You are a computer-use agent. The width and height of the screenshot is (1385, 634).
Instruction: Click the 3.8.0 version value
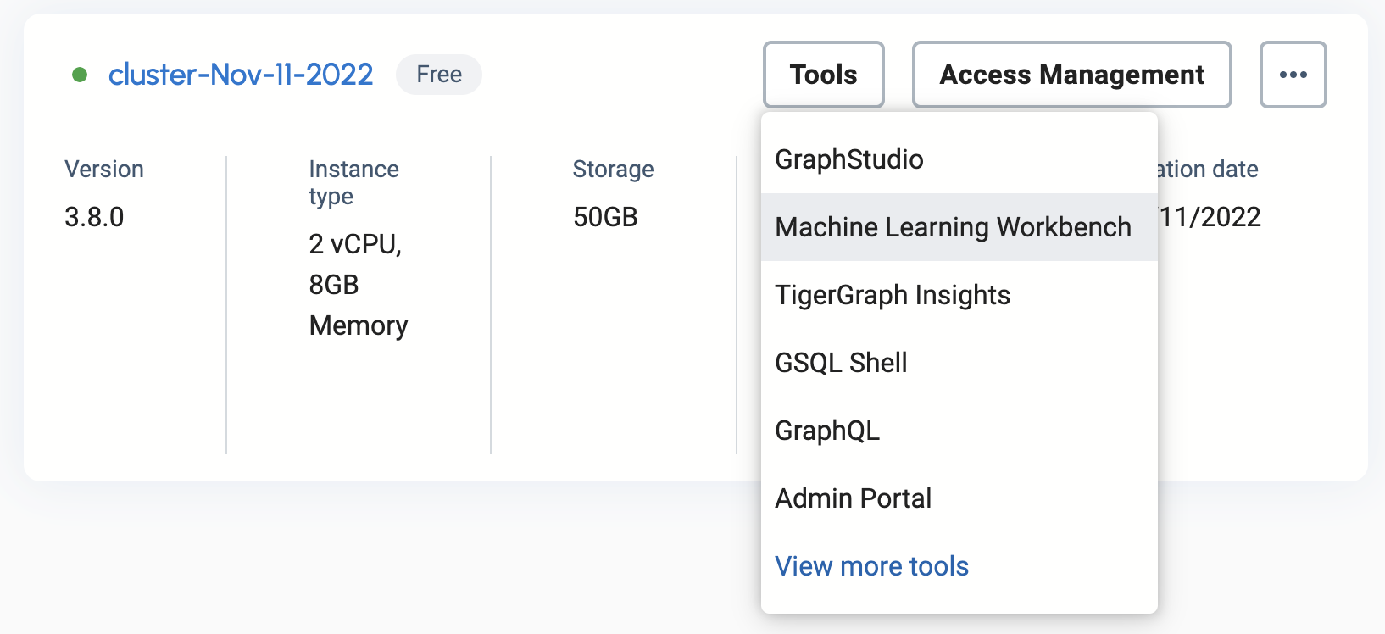tap(94, 217)
